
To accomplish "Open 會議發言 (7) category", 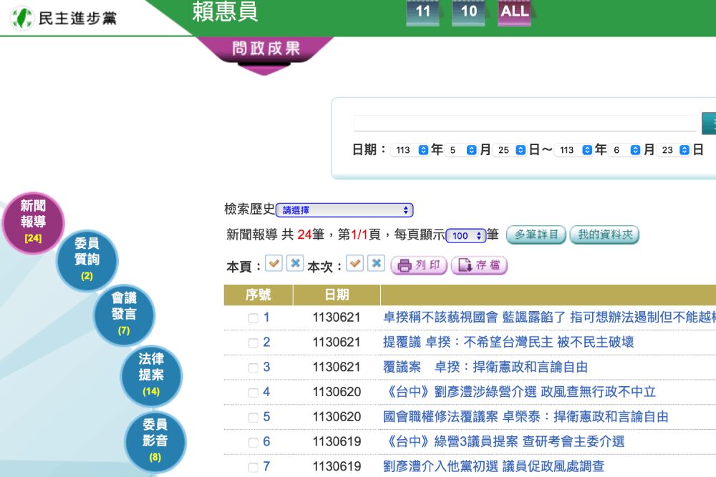I will point(124,315).
